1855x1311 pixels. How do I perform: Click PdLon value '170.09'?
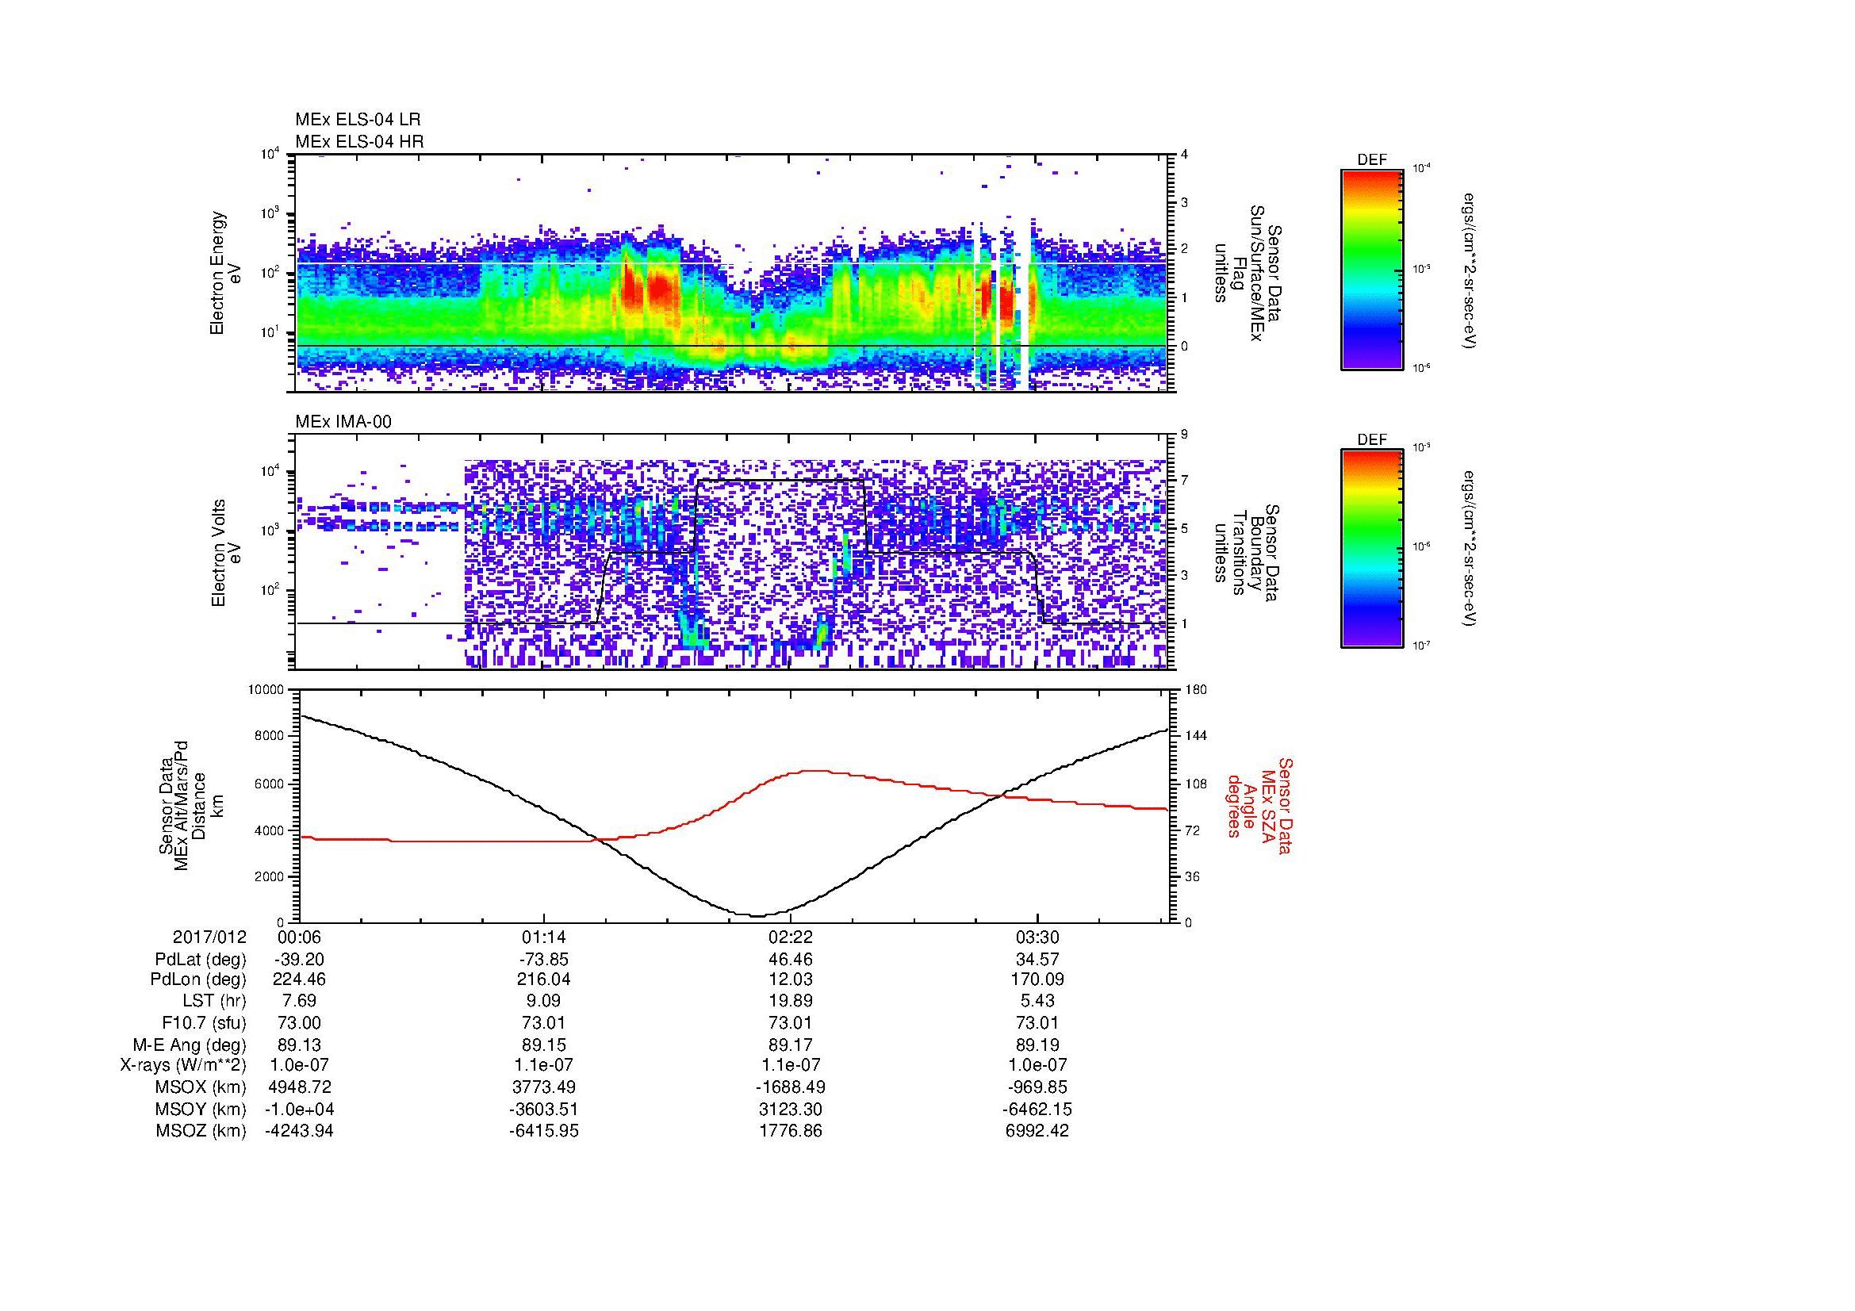click(1037, 979)
